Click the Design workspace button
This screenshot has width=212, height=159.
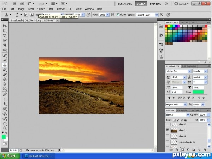pos(141,4)
